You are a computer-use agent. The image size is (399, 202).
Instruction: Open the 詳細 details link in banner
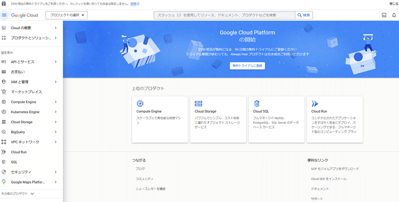(x=135, y=4)
